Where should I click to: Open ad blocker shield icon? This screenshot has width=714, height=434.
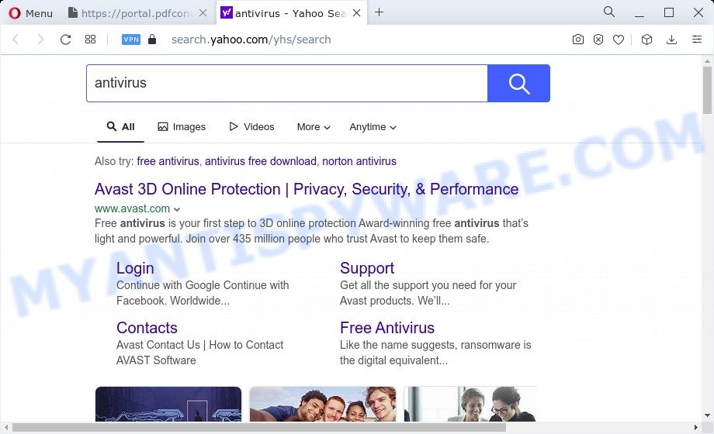coord(598,40)
